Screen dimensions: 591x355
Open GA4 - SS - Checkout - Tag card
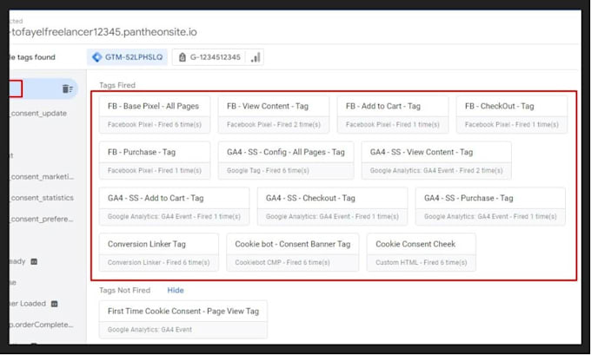[332, 207]
